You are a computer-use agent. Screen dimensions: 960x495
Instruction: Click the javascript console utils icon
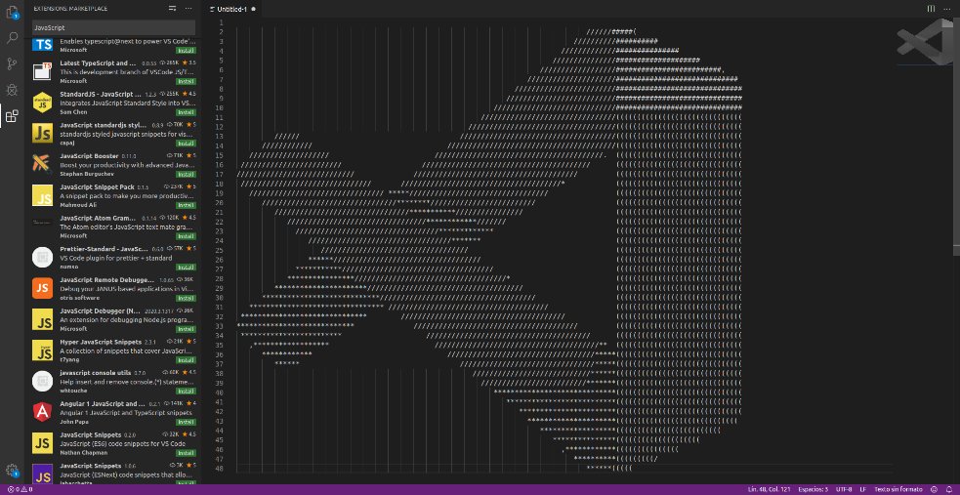(x=42, y=381)
